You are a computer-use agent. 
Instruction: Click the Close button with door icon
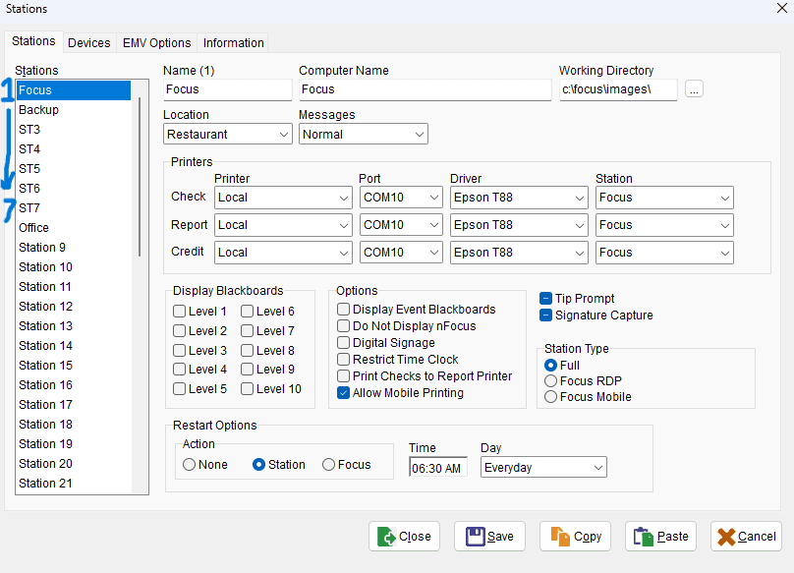404,537
